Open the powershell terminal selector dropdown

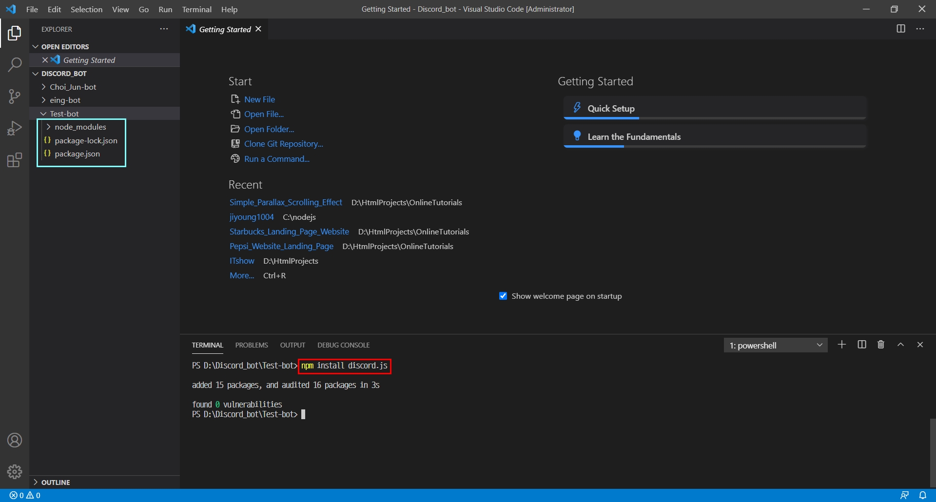776,345
